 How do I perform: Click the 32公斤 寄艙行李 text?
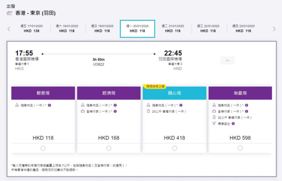pyautogui.click(x=235, y=118)
